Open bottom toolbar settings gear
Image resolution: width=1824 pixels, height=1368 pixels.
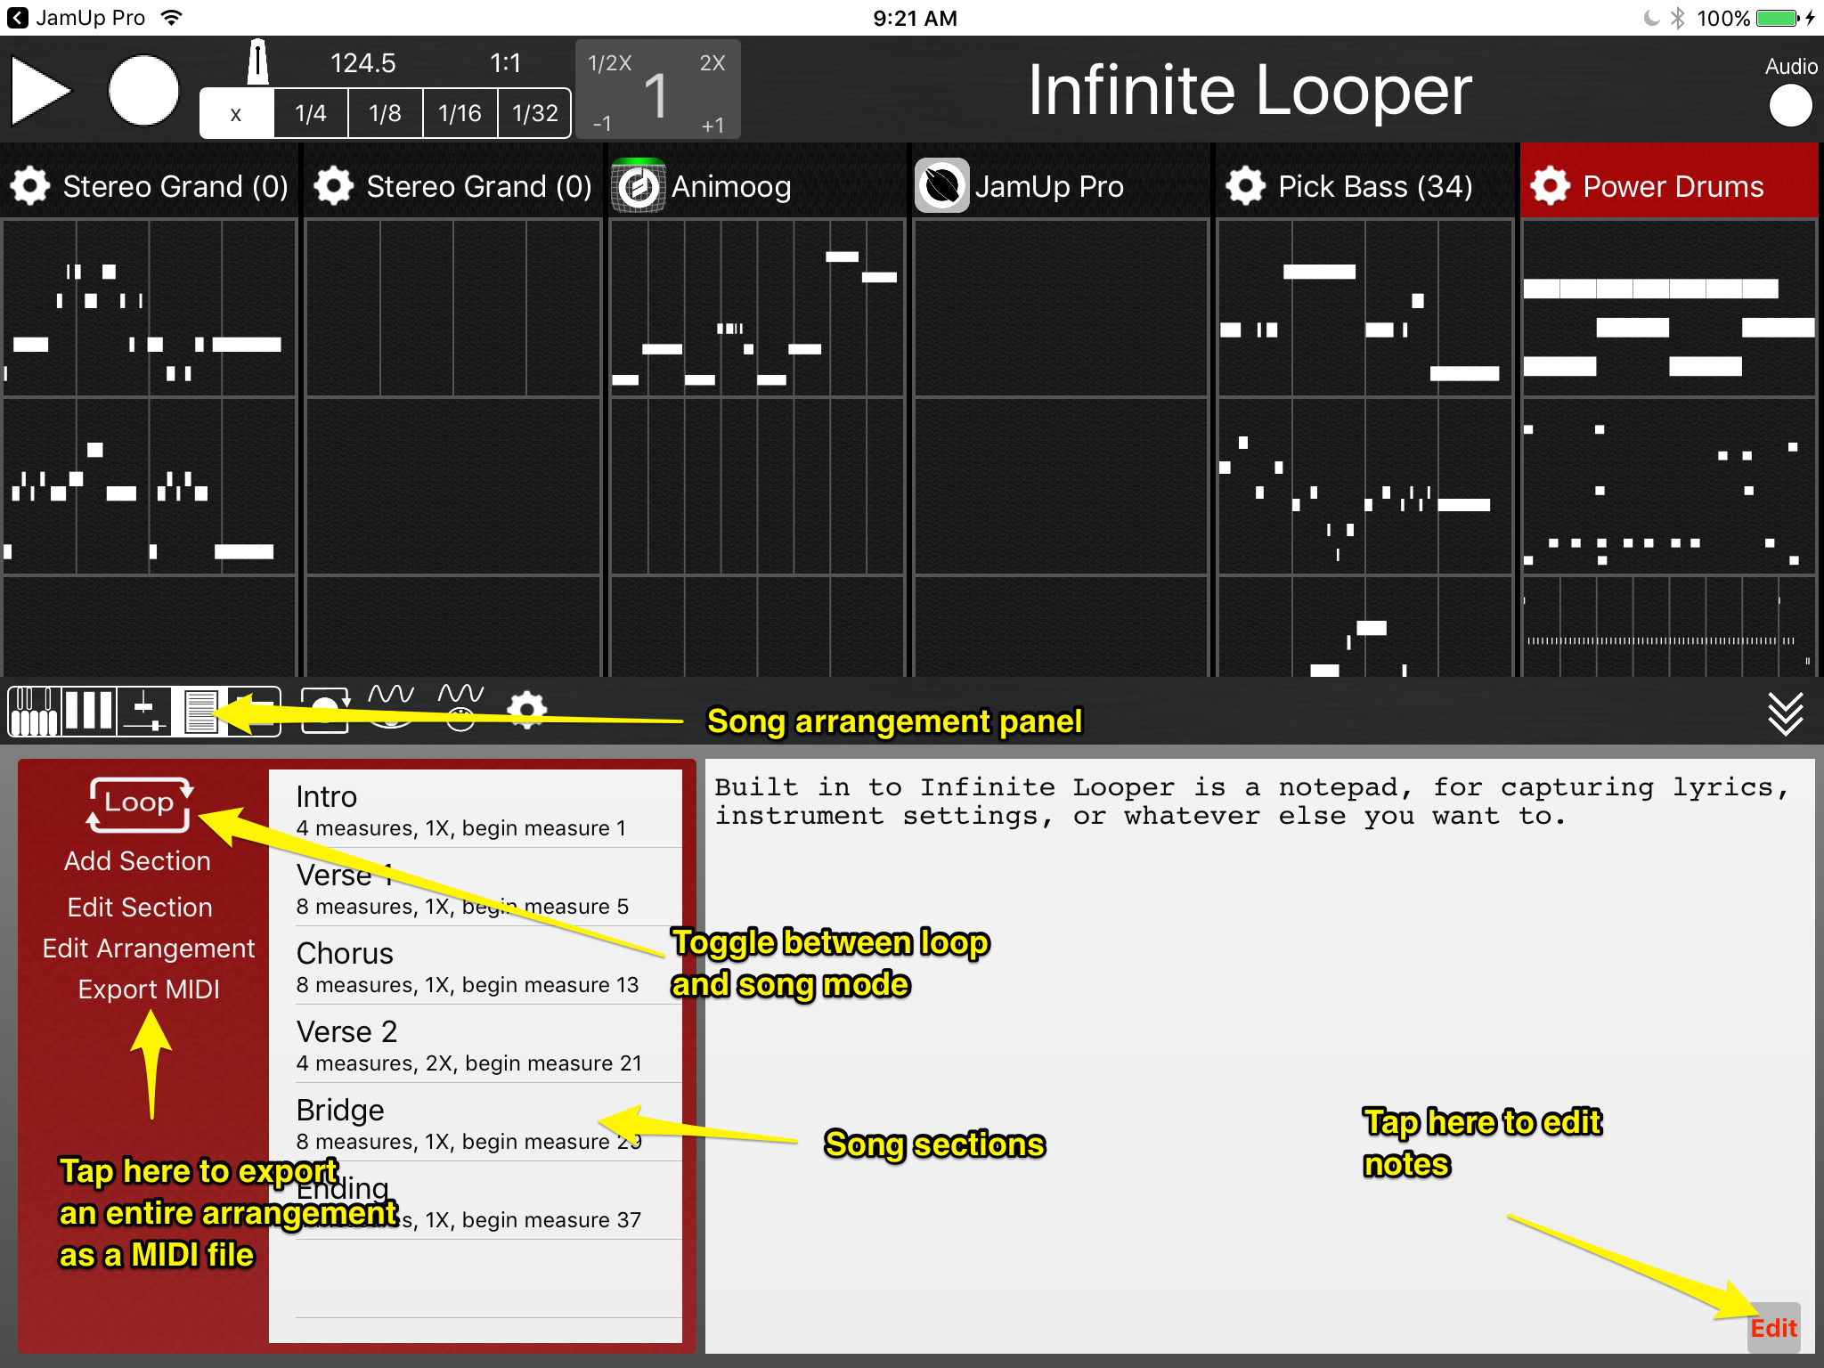527,710
